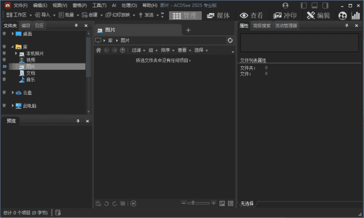This screenshot has height=218, width=364.
Task: Go to the home folder
Action: [98, 50]
